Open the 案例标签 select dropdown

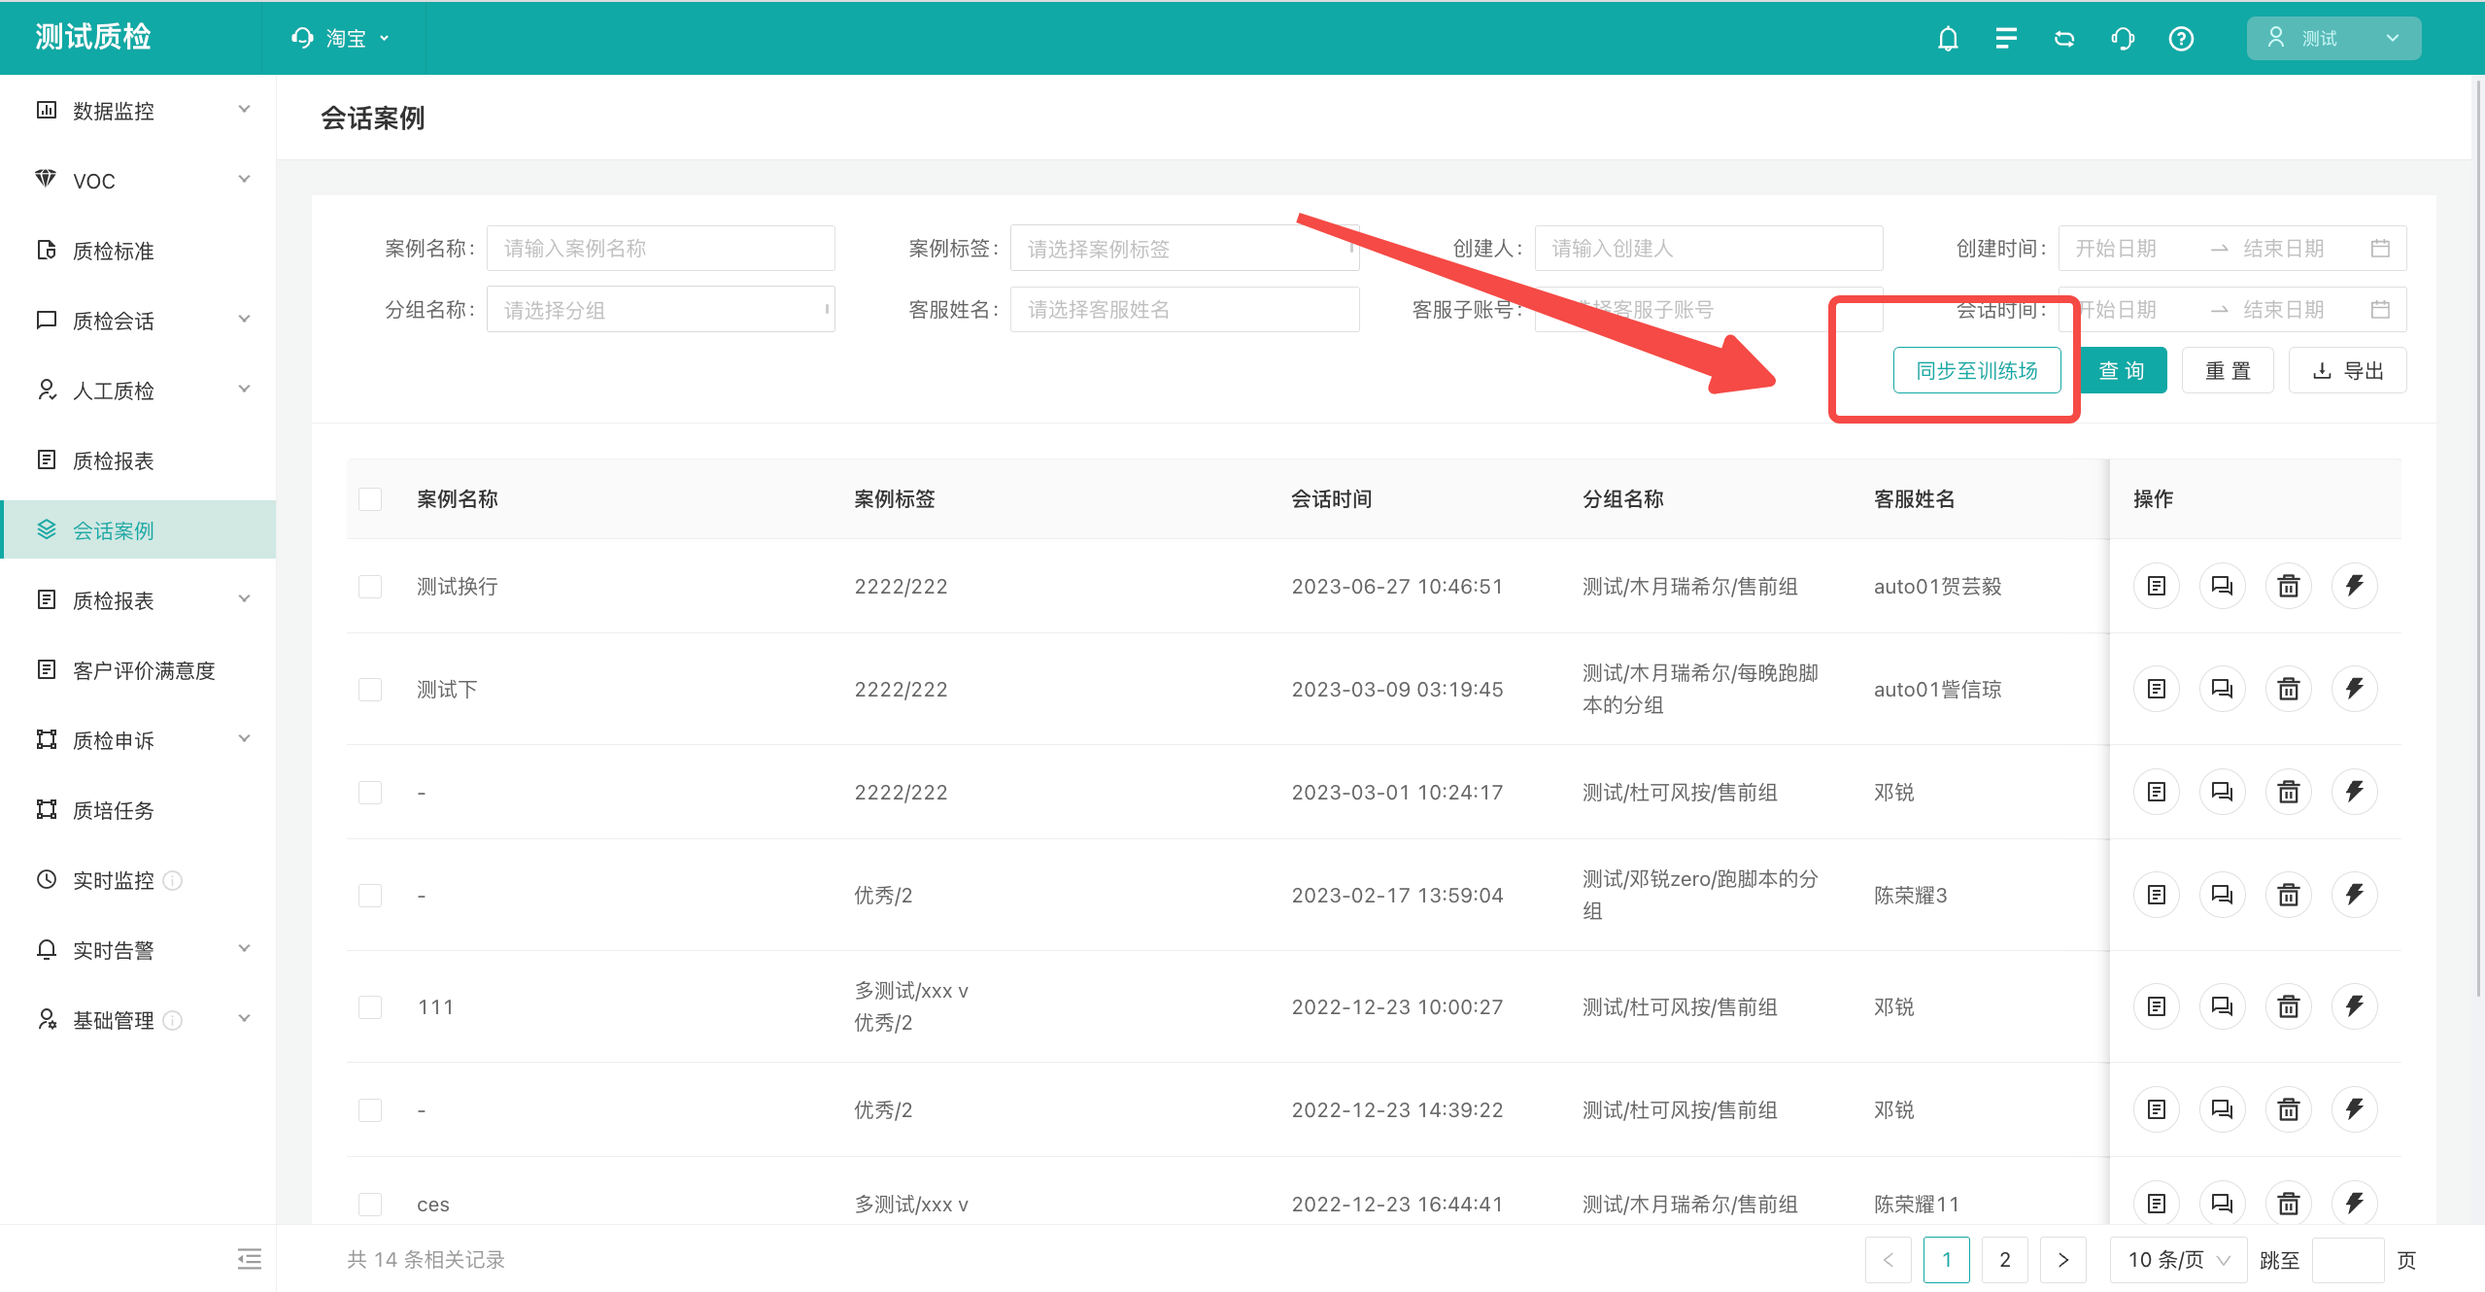(x=1184, y=249)
